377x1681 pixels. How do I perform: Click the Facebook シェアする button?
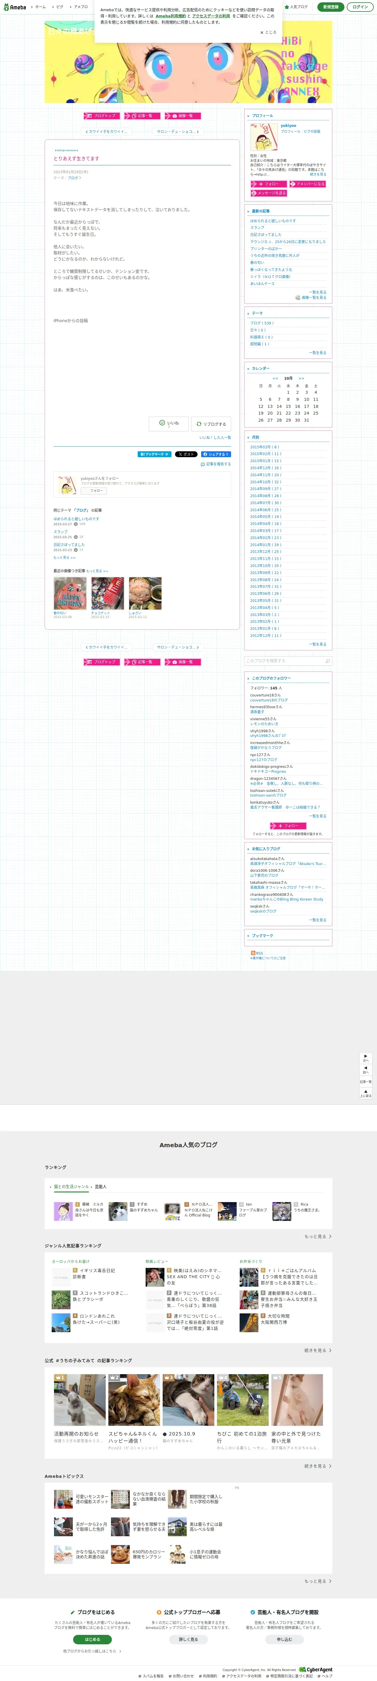pyautogui.click(x=215, y=454)
